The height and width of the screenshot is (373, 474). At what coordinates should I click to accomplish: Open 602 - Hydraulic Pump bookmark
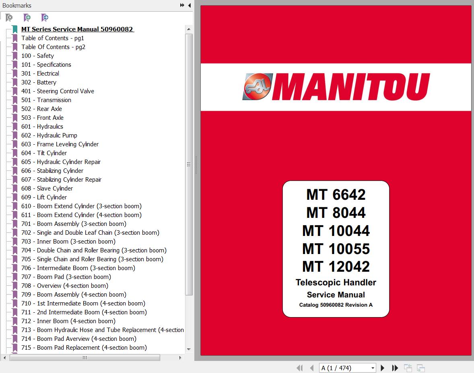[49, 135]
